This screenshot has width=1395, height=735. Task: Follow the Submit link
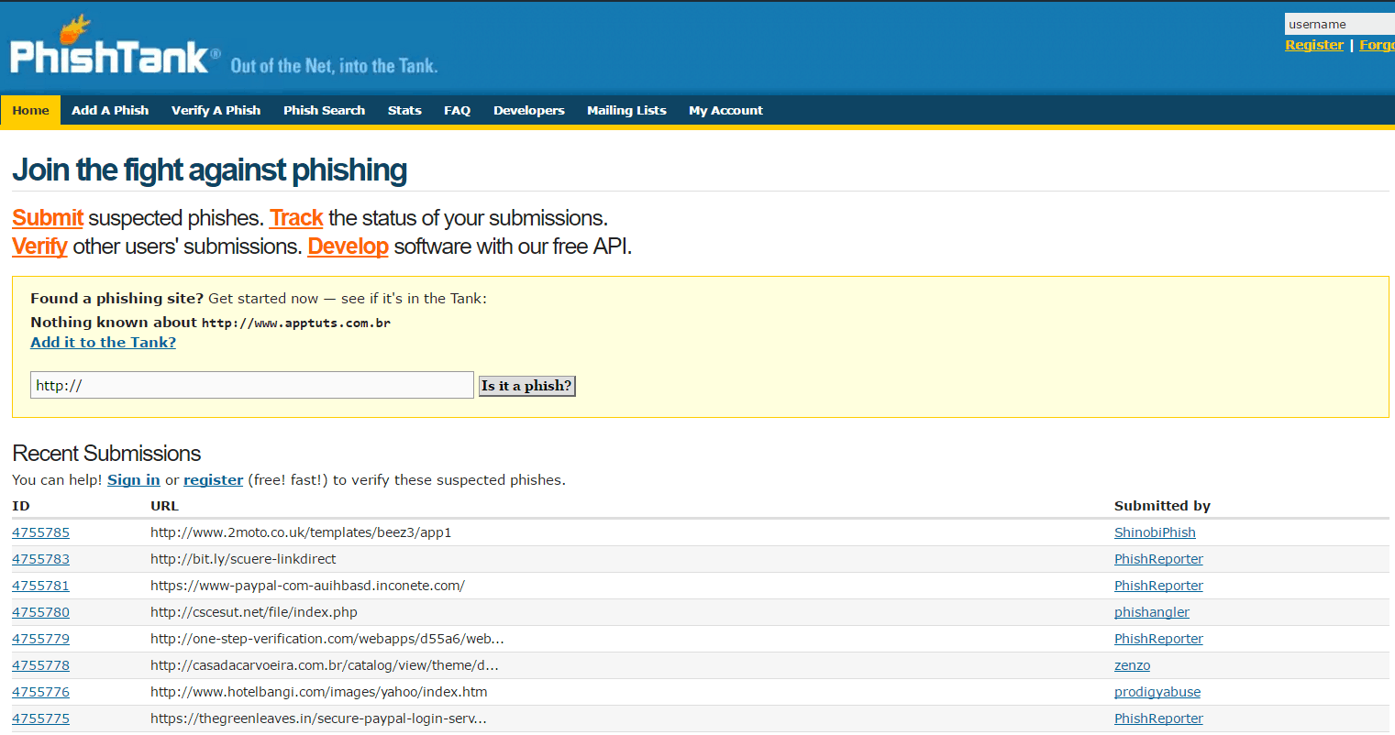[x=48, y=218]
